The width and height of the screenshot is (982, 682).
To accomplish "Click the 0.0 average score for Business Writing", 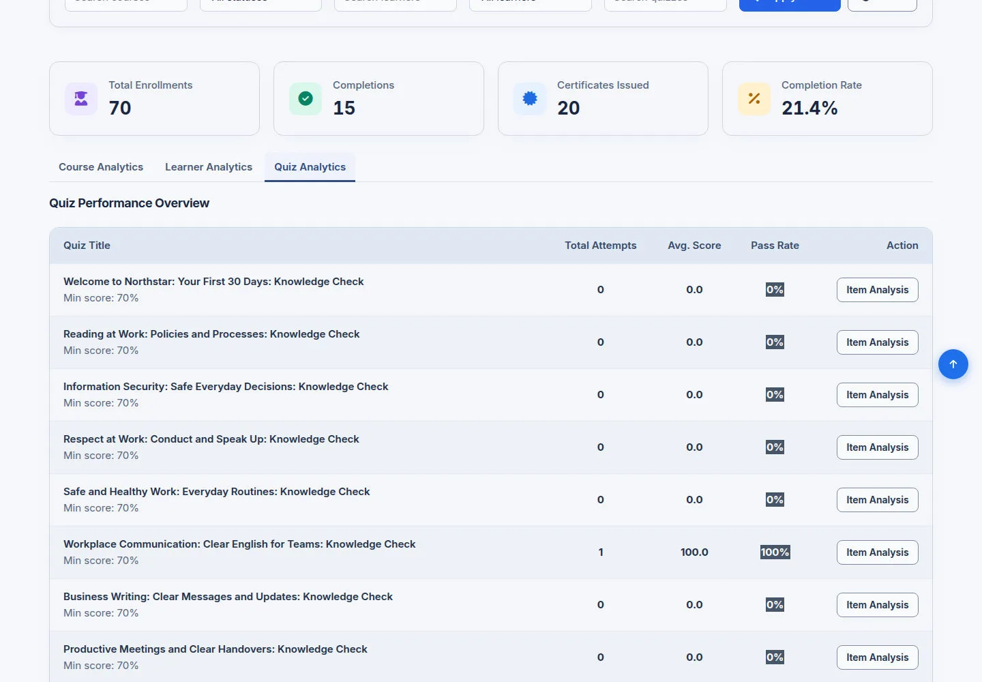I will tap(694, 605).
